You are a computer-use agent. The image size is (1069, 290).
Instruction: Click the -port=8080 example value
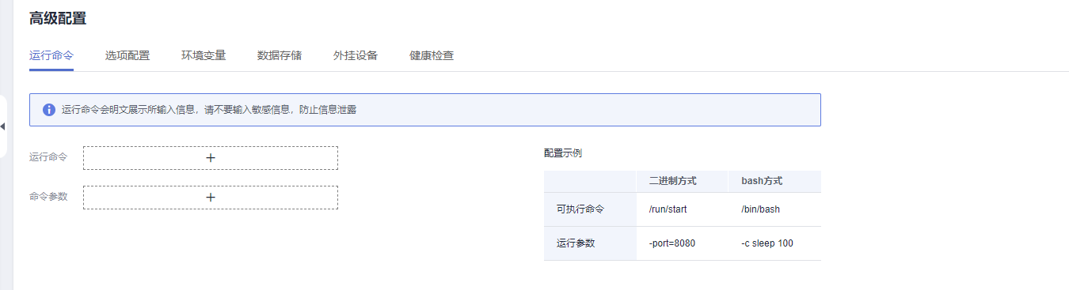coord(671,243)
